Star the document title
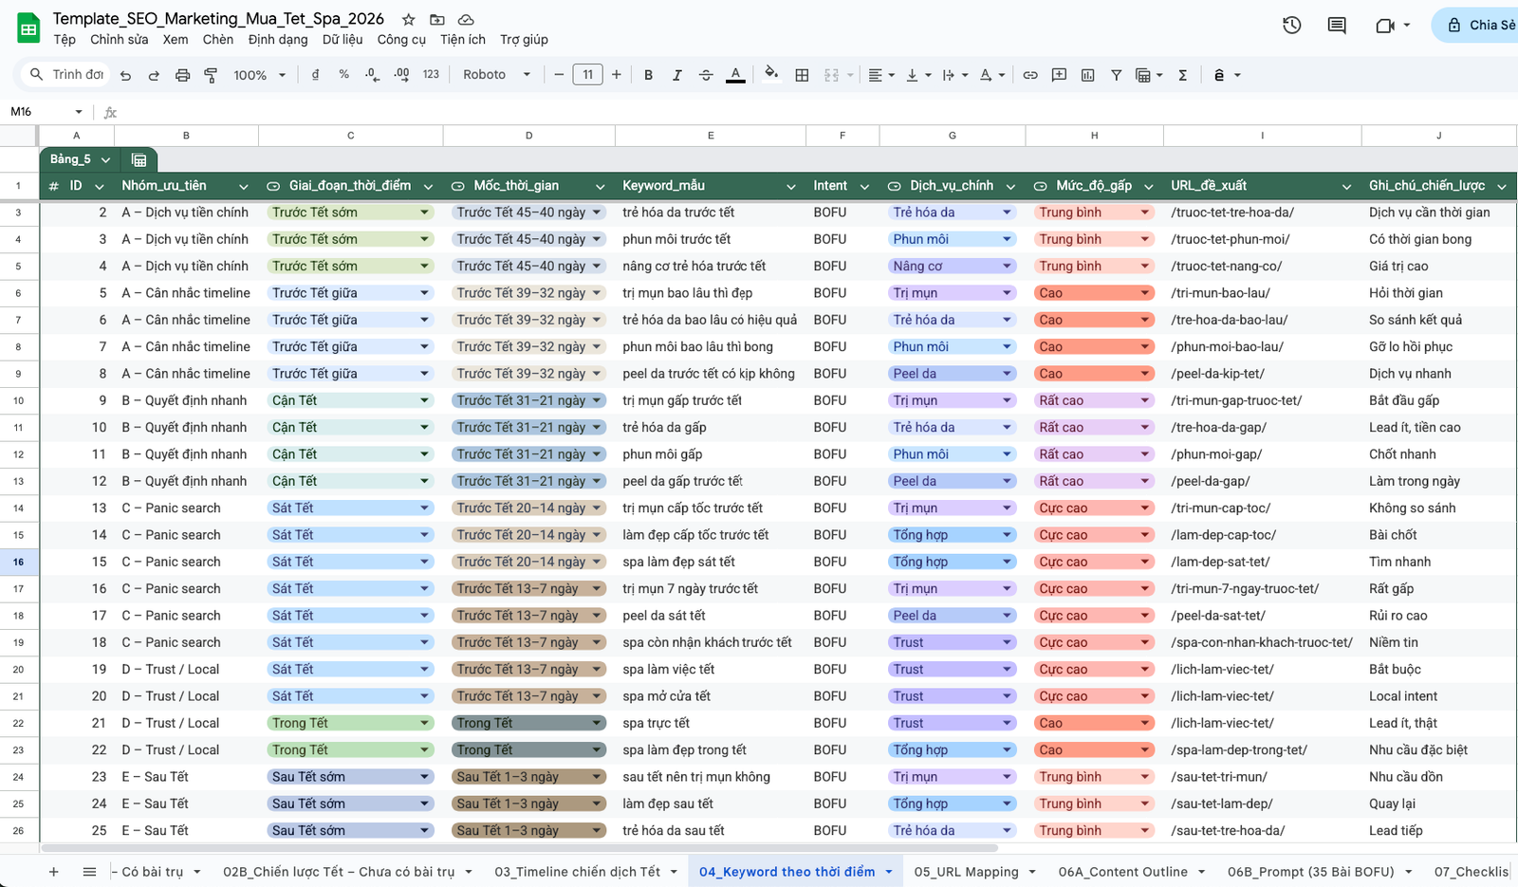 click(x=408, y=19)
